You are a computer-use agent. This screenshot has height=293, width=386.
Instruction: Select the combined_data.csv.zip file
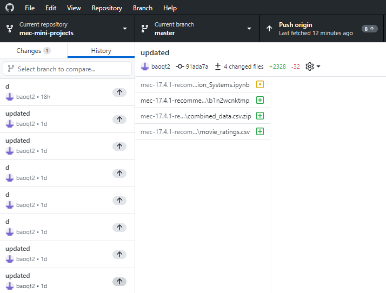point(202,116)
